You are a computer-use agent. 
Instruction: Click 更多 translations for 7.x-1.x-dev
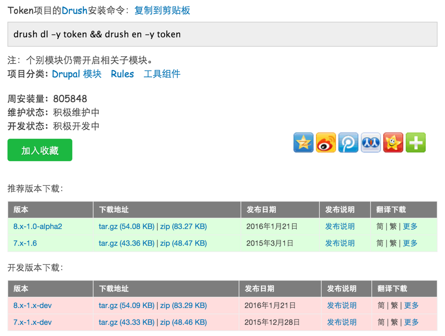(x=411, y=322)
